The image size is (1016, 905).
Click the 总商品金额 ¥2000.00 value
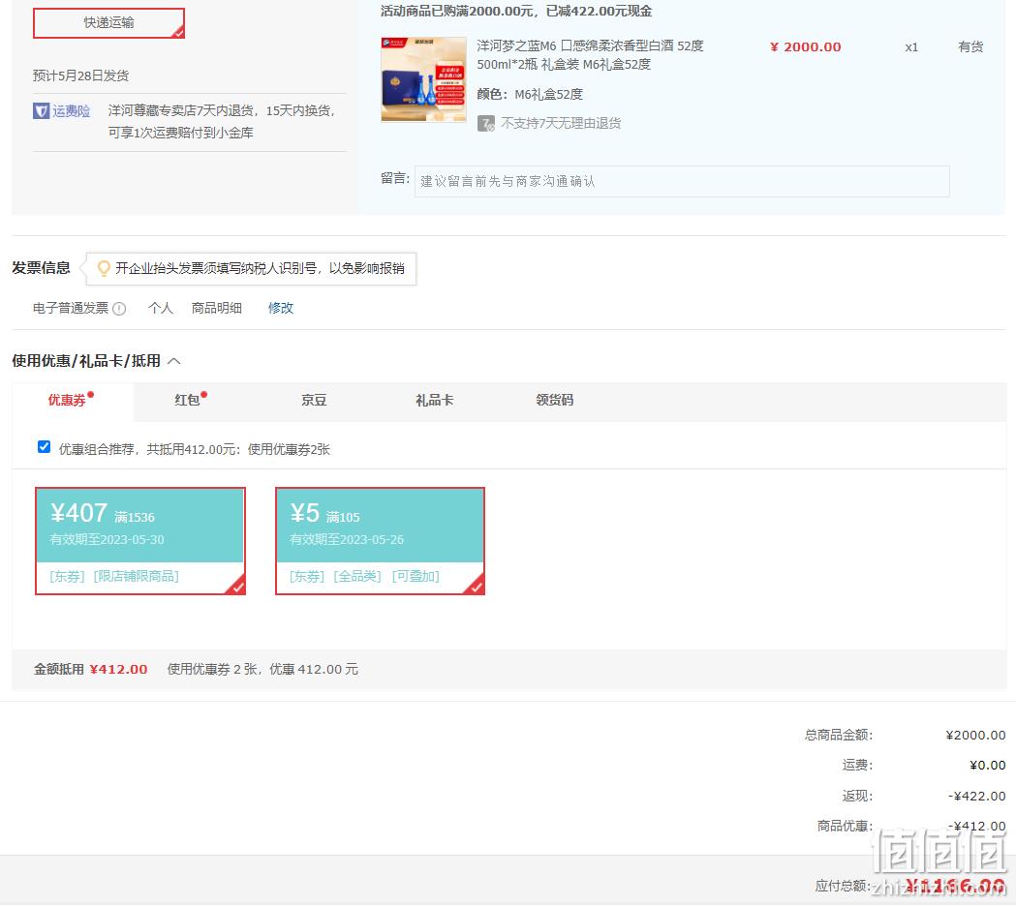pos(976,736)
